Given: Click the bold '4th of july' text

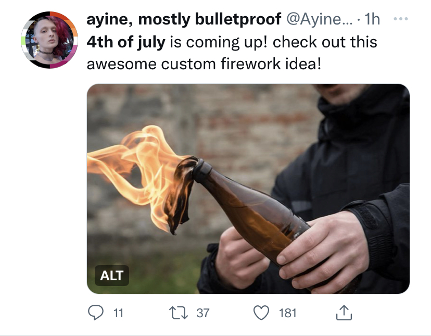Looking at the screenshot, I should [126, 42].
